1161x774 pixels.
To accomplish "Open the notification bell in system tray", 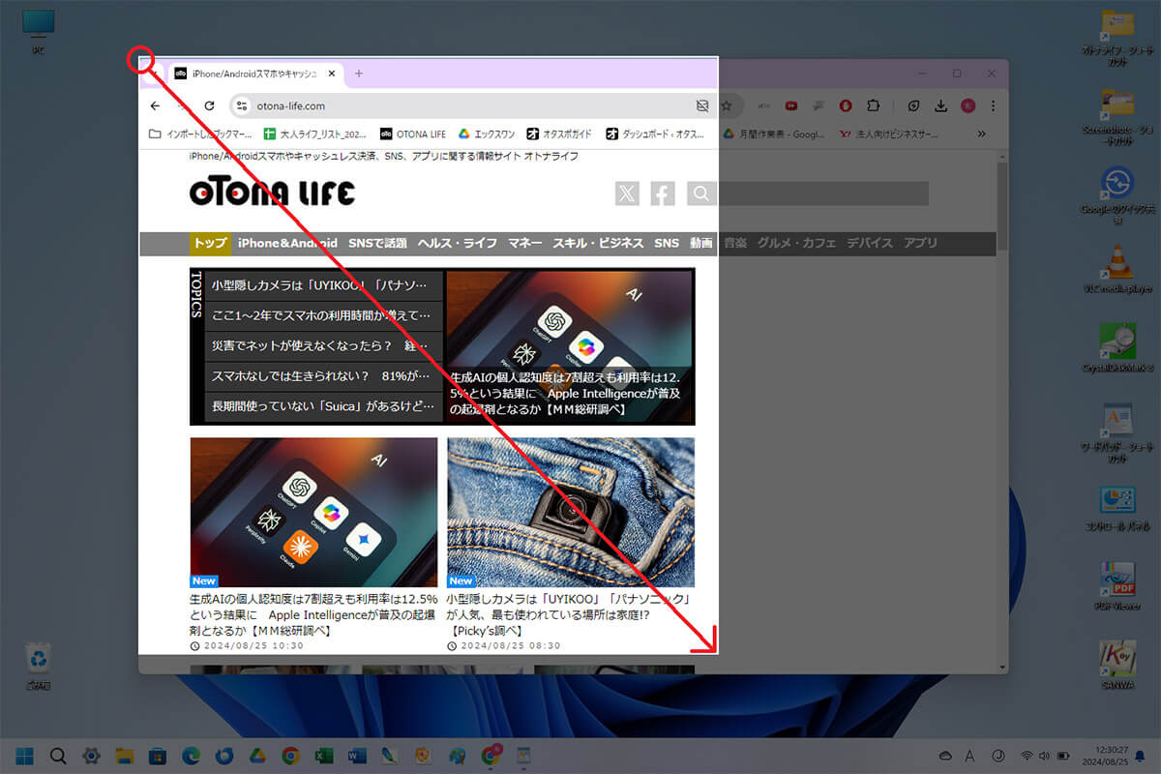I will coord(1140,756).
